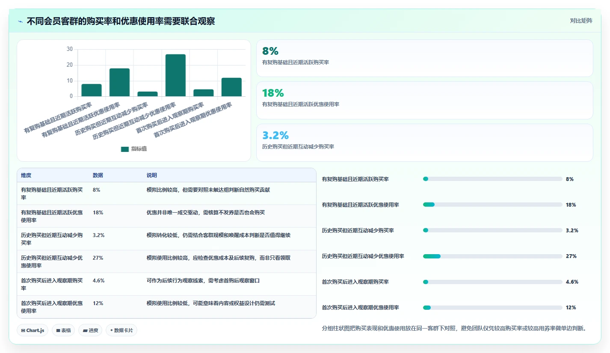Open the 3.2% 历史购买但近期互动减少购买率 data card
Viewport: 610px width, 353px height.
[424, 142]
